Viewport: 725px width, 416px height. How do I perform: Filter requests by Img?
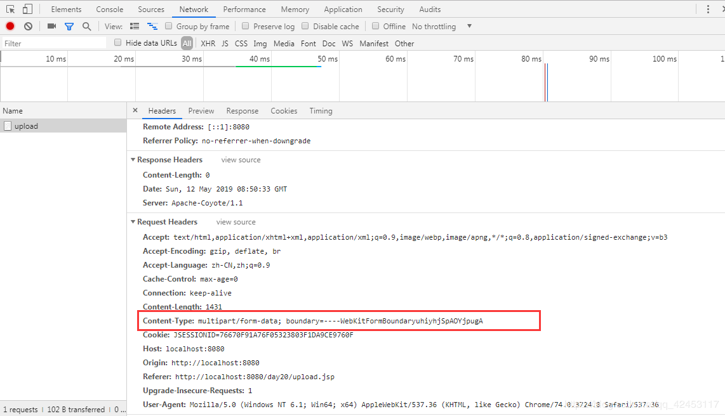tap(260, 43)
